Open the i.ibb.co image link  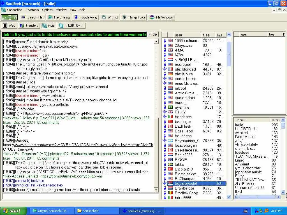(100, 64)
